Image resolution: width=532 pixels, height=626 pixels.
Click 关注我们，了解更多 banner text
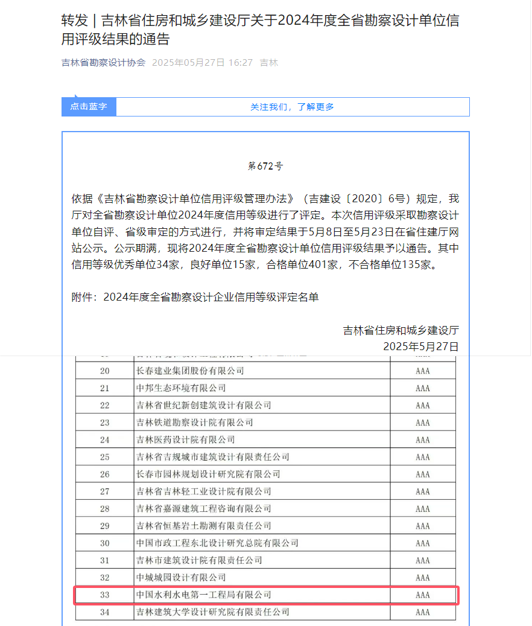pyautogui.click(x=292, y=107)
